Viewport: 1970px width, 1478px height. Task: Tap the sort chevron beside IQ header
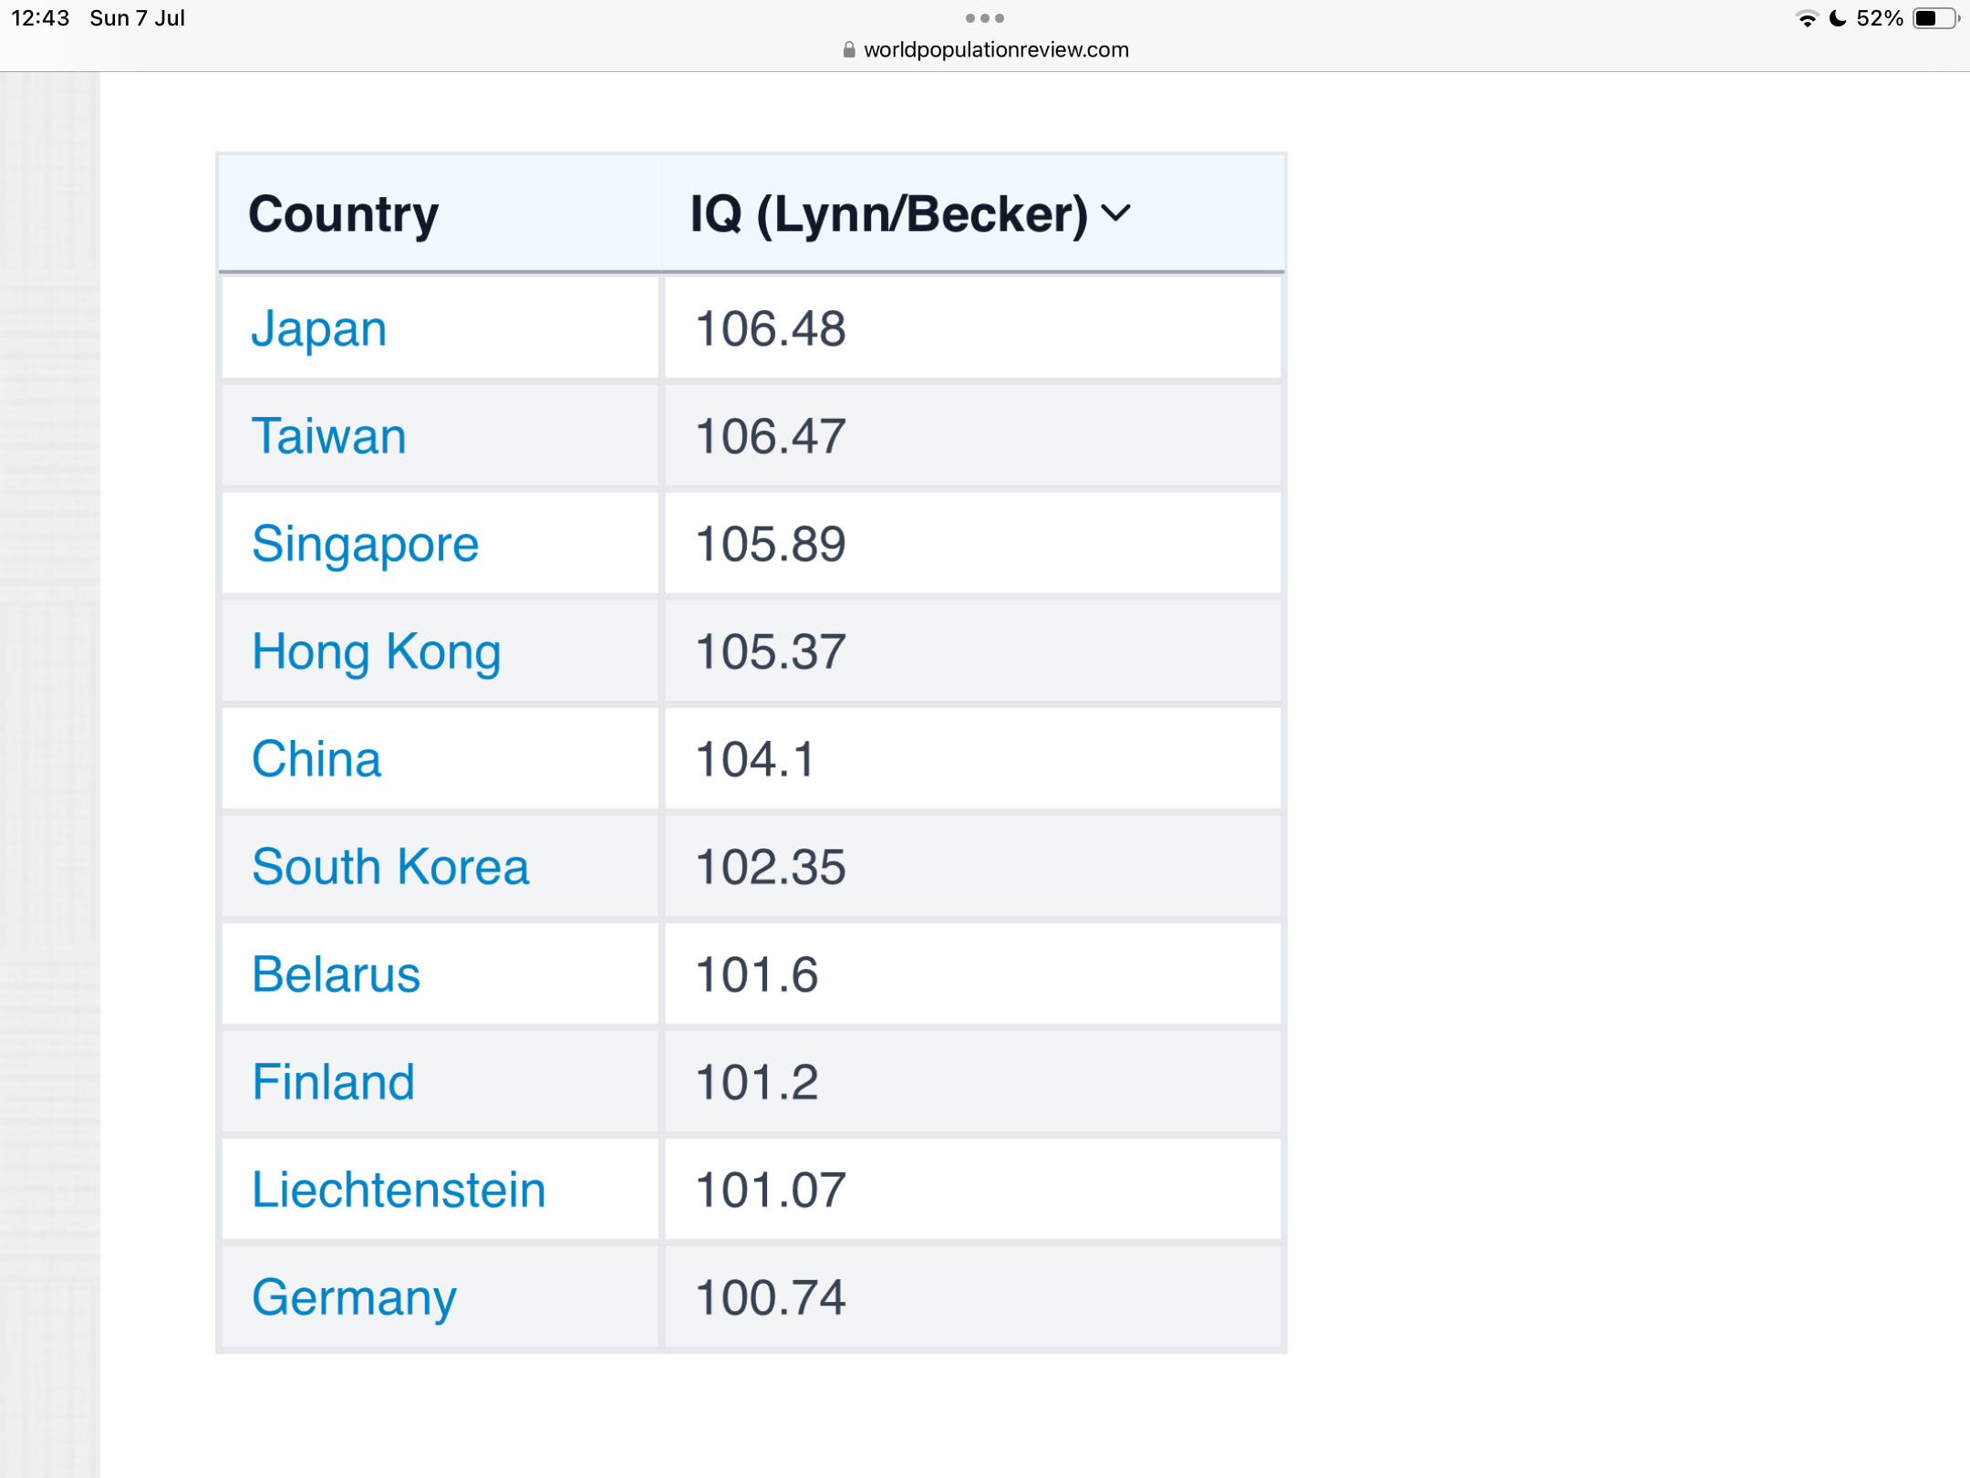click(1115, 213)
